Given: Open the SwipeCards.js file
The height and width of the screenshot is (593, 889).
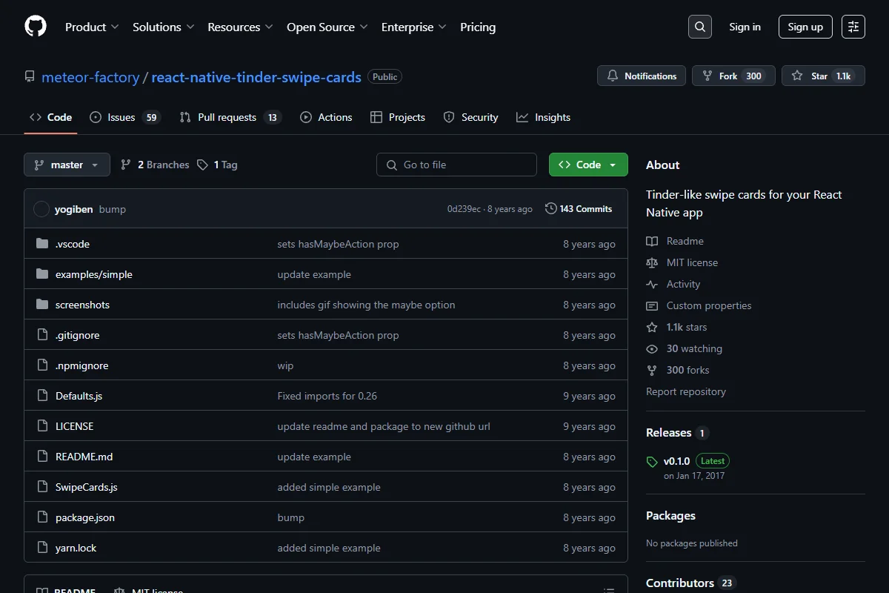Looking at the screenshot, I should [87, 487].
